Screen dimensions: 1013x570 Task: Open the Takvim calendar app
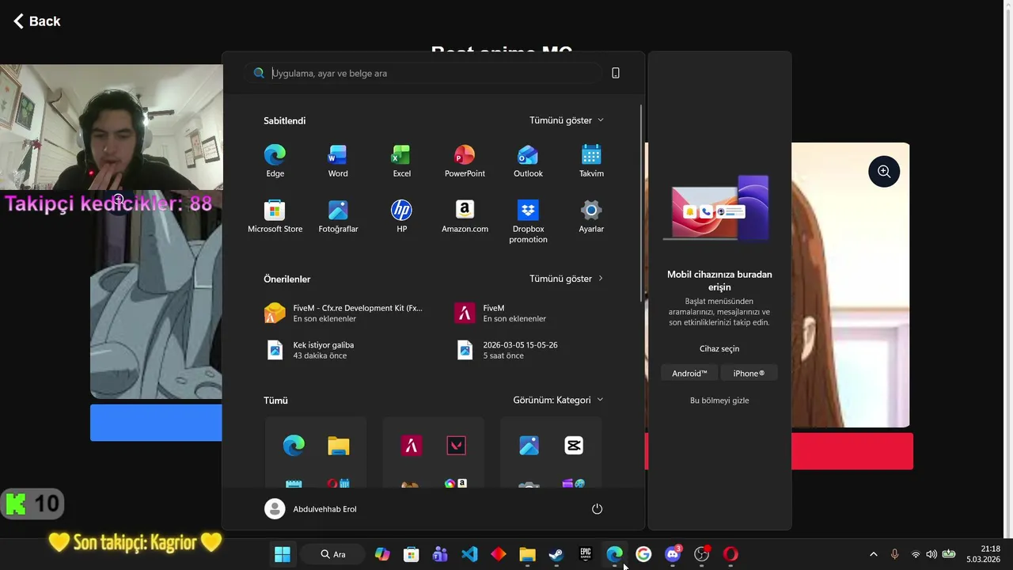(591, 161)
